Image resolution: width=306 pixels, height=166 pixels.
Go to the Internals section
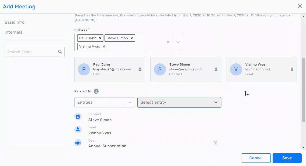point(13,32)
